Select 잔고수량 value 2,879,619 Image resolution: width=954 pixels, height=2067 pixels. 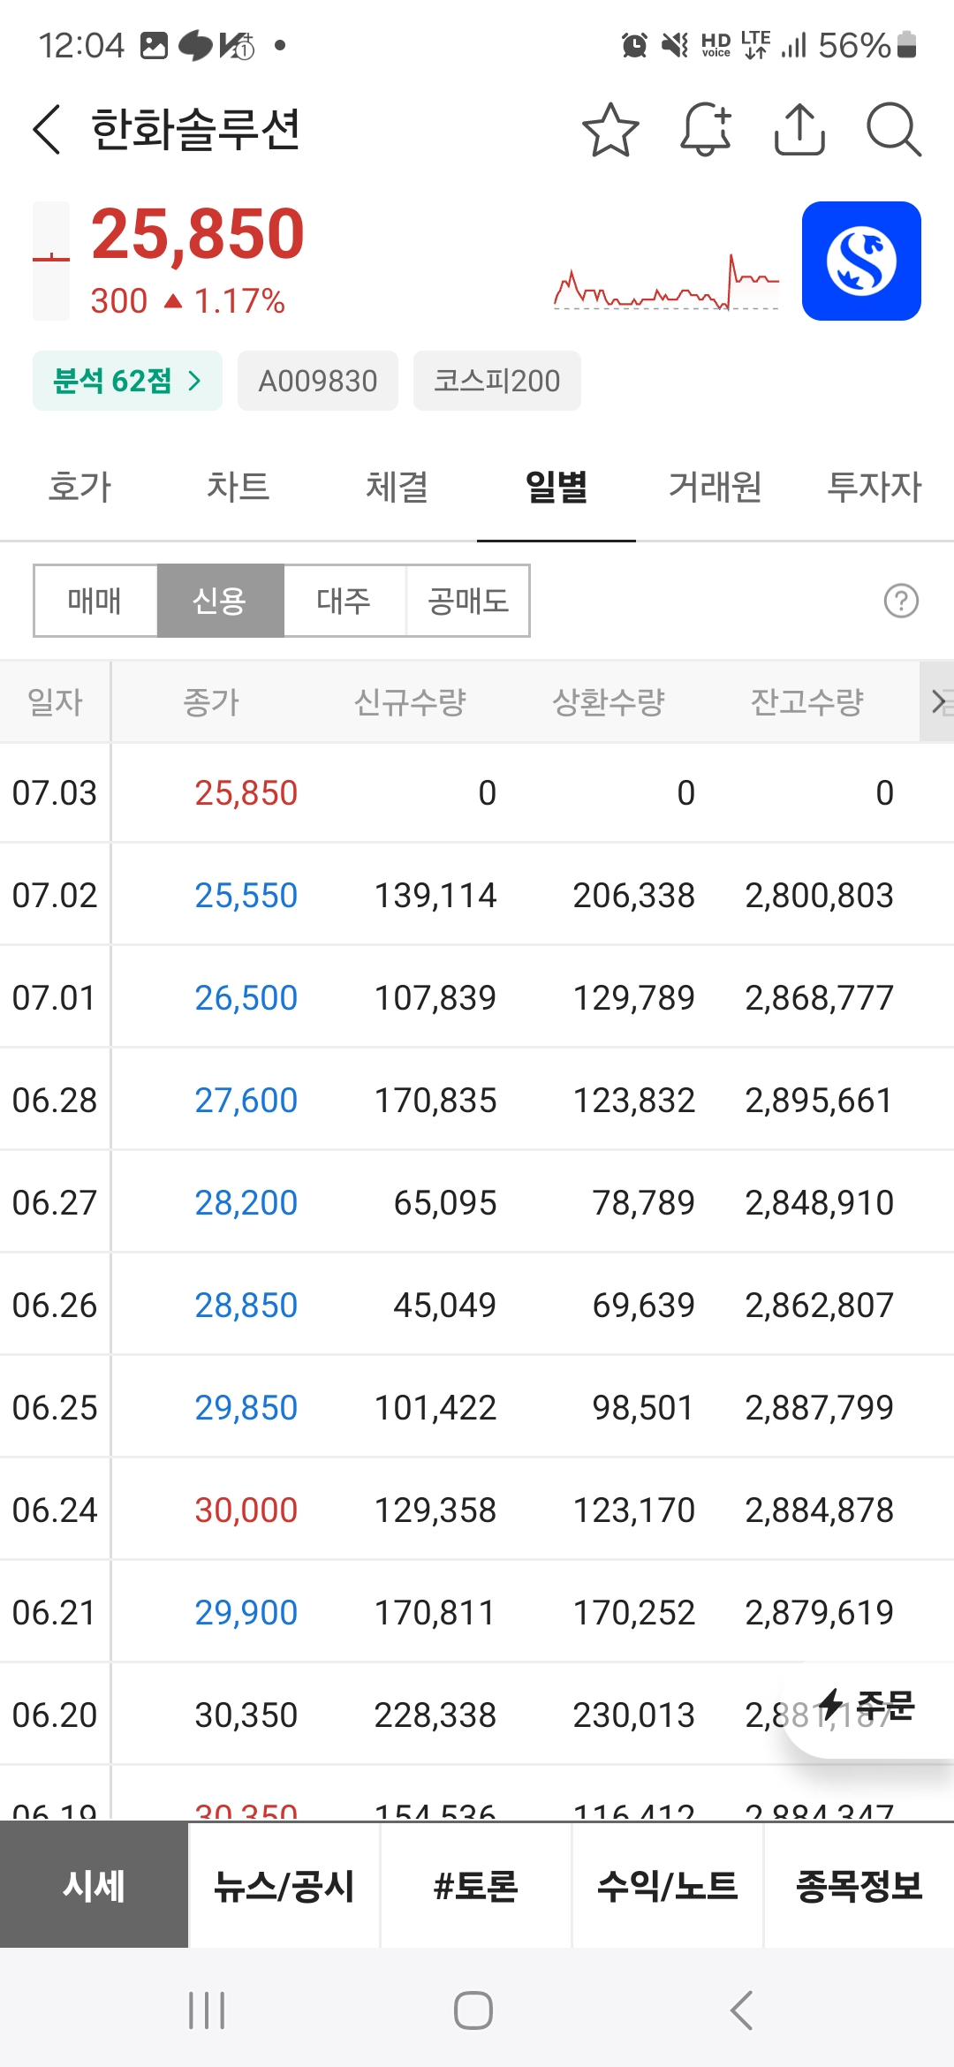pyautogui.click(x=820, y=1613)
